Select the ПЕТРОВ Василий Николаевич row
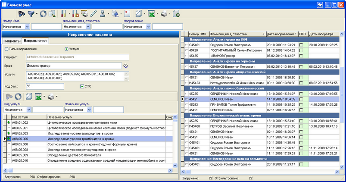Viewport: 346px width, 182px height. pos(262,126)
